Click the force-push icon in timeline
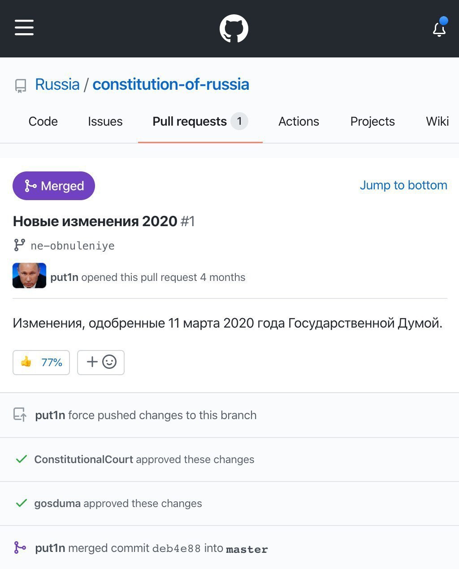 20,415
